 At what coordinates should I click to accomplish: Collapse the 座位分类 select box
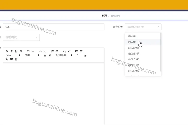[x=143, y=27]
